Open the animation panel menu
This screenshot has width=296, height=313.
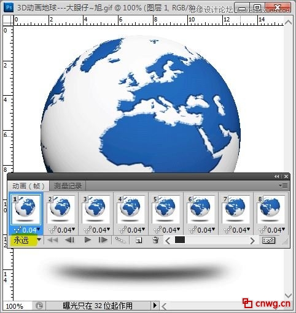[284, 185]
